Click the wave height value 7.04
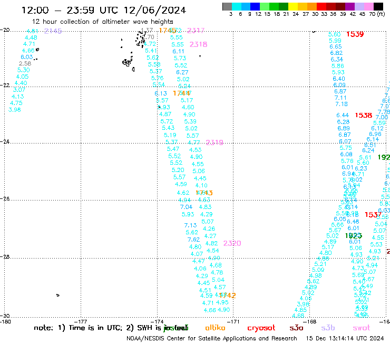Image resolution: width=390 pixels, height=343 pixels. (186, 207)
